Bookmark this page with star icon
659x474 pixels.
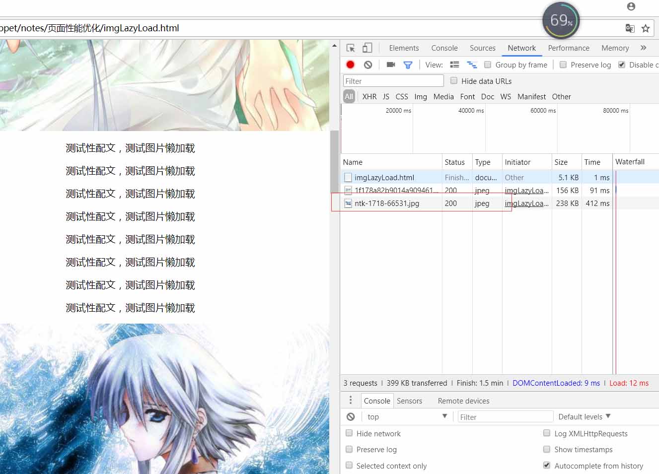point(646,28)
